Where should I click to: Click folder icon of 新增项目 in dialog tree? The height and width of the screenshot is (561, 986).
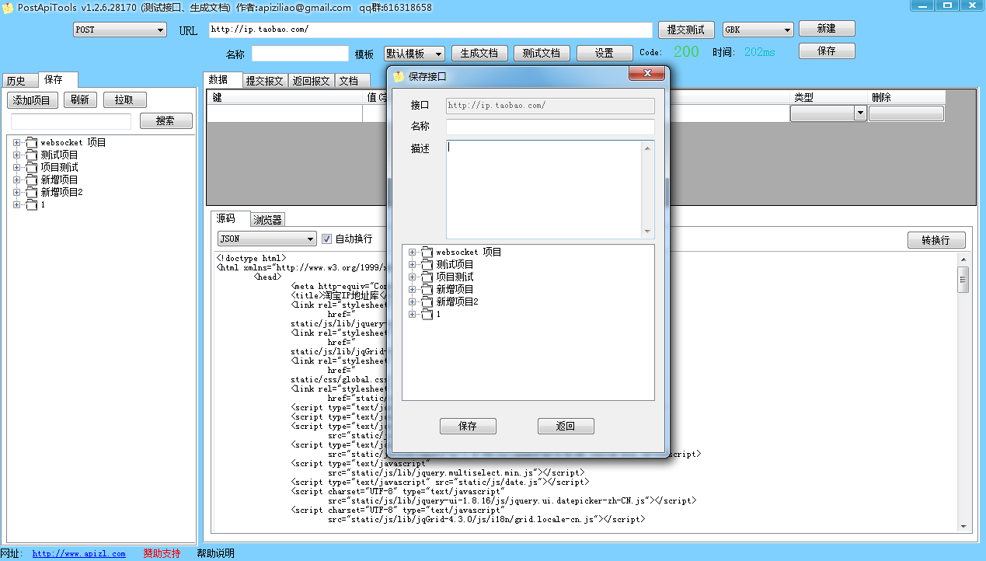point(427,289)
